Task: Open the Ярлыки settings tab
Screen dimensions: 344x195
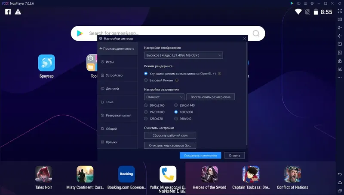Action: point(117,142)
